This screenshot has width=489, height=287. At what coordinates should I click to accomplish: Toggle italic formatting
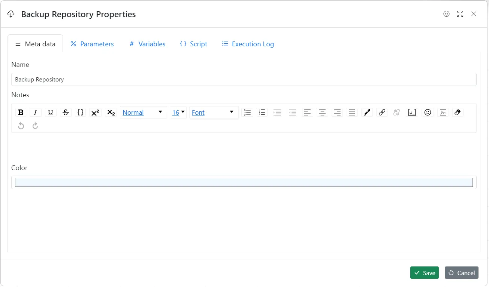pos(35,112)
